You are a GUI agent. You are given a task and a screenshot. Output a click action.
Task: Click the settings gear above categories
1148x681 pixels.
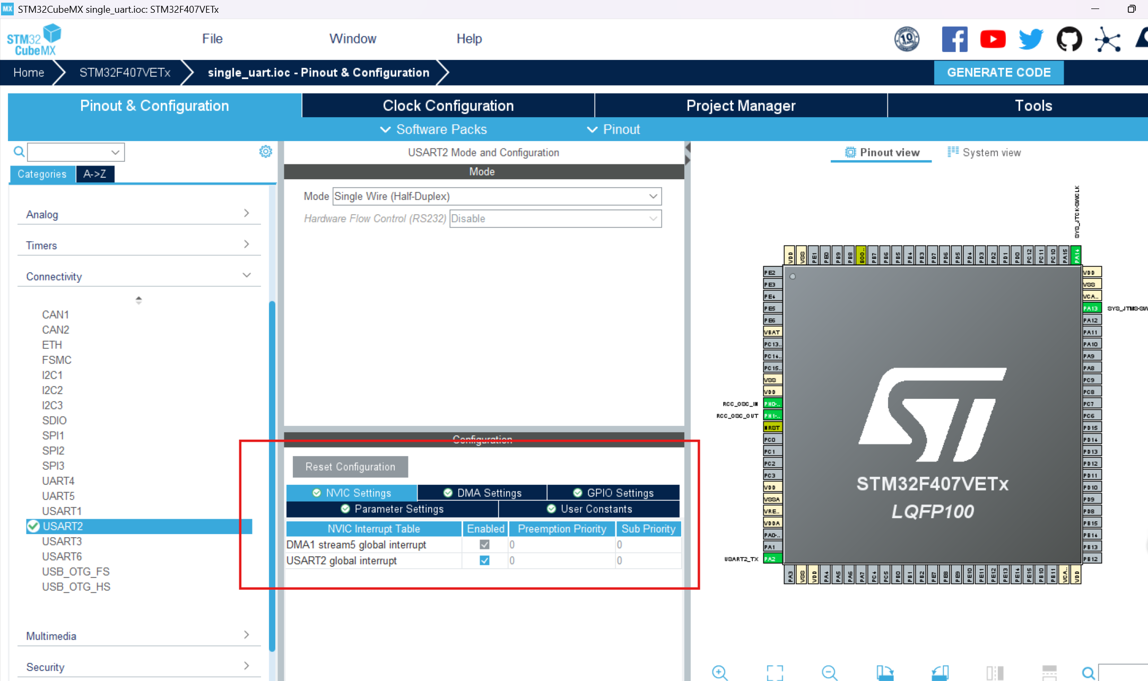[266, 152]
